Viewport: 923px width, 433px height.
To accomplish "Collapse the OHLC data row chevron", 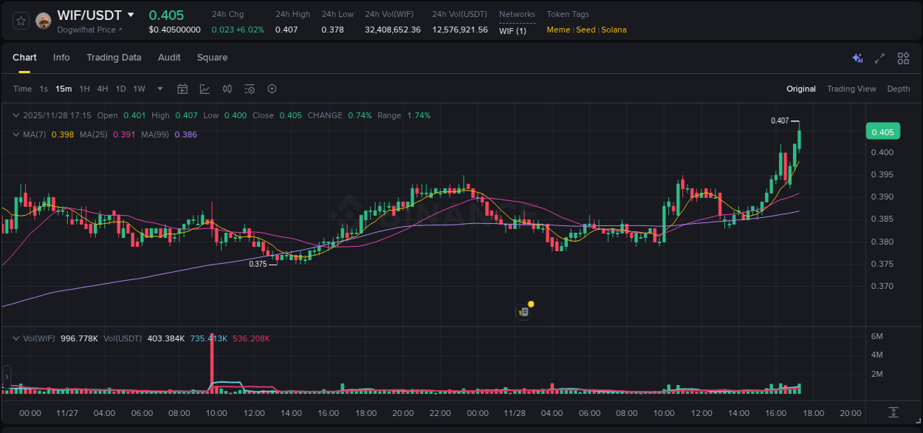I will tap(16, 115).
